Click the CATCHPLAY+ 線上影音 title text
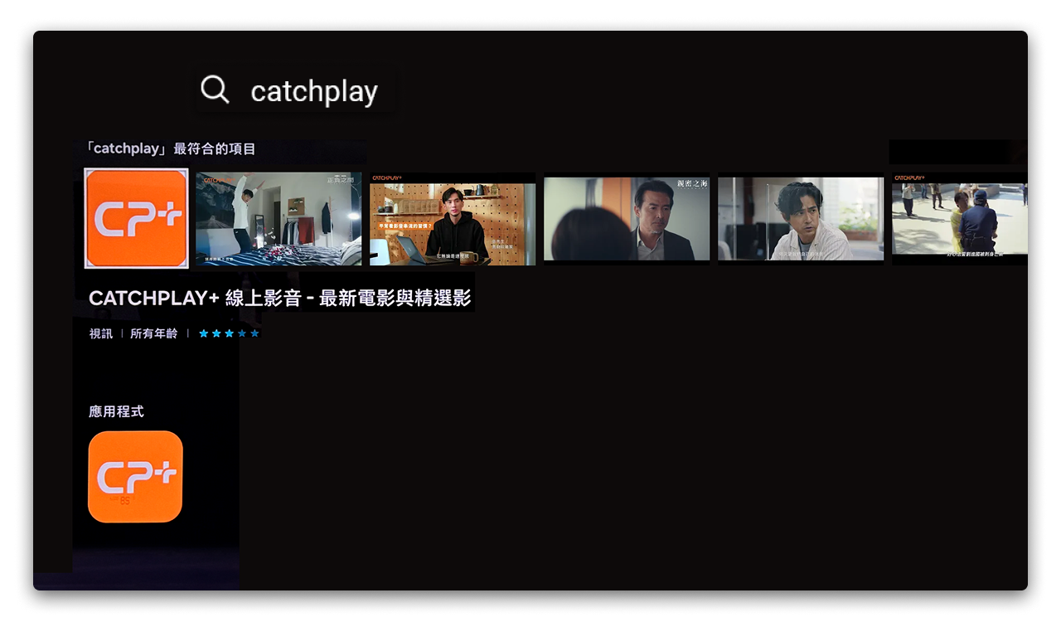This screenshot has height=622, width=1061. [x=279, y=299]
